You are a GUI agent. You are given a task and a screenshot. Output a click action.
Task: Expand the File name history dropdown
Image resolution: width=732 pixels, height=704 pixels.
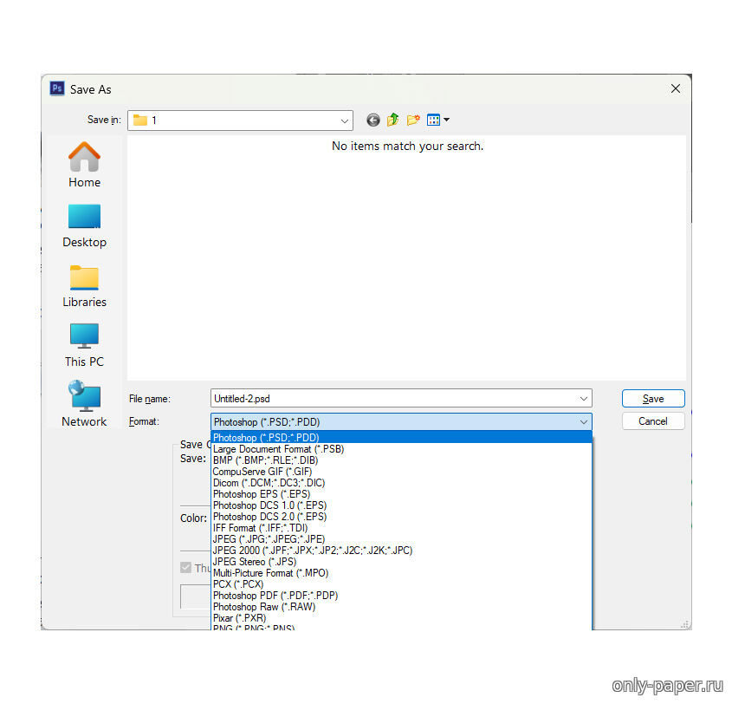[584, 399]
